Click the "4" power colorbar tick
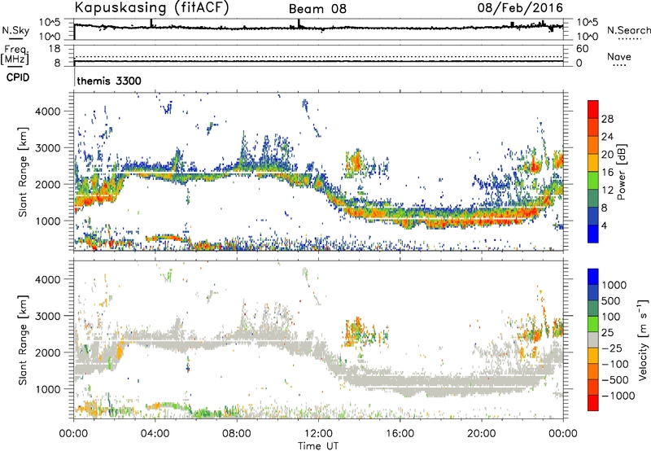This screenshot has height=451, width=651. coord(605,225)
